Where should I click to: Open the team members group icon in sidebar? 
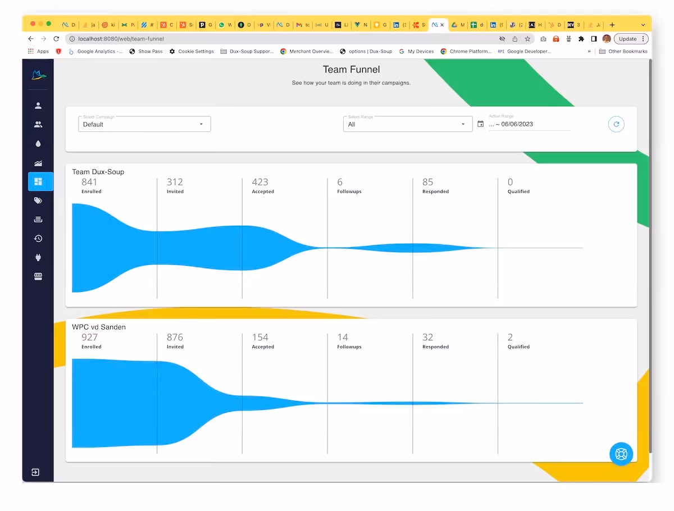(x=38, y=125)
